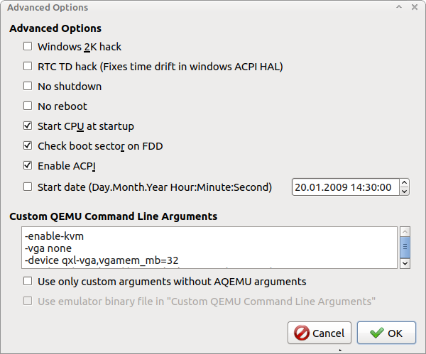Check Use only custom arguments without AQEMU
The height and width of the screenshot is (354, 426).
point(28,281)
